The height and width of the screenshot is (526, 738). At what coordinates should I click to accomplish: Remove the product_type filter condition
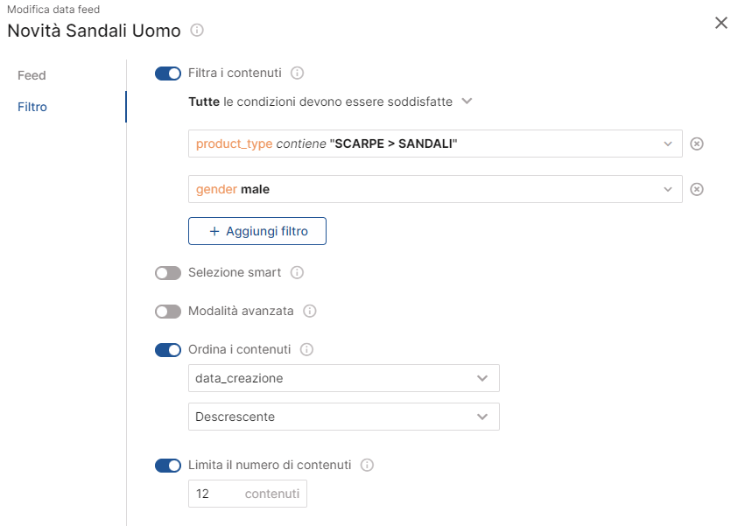coord(697,144)
